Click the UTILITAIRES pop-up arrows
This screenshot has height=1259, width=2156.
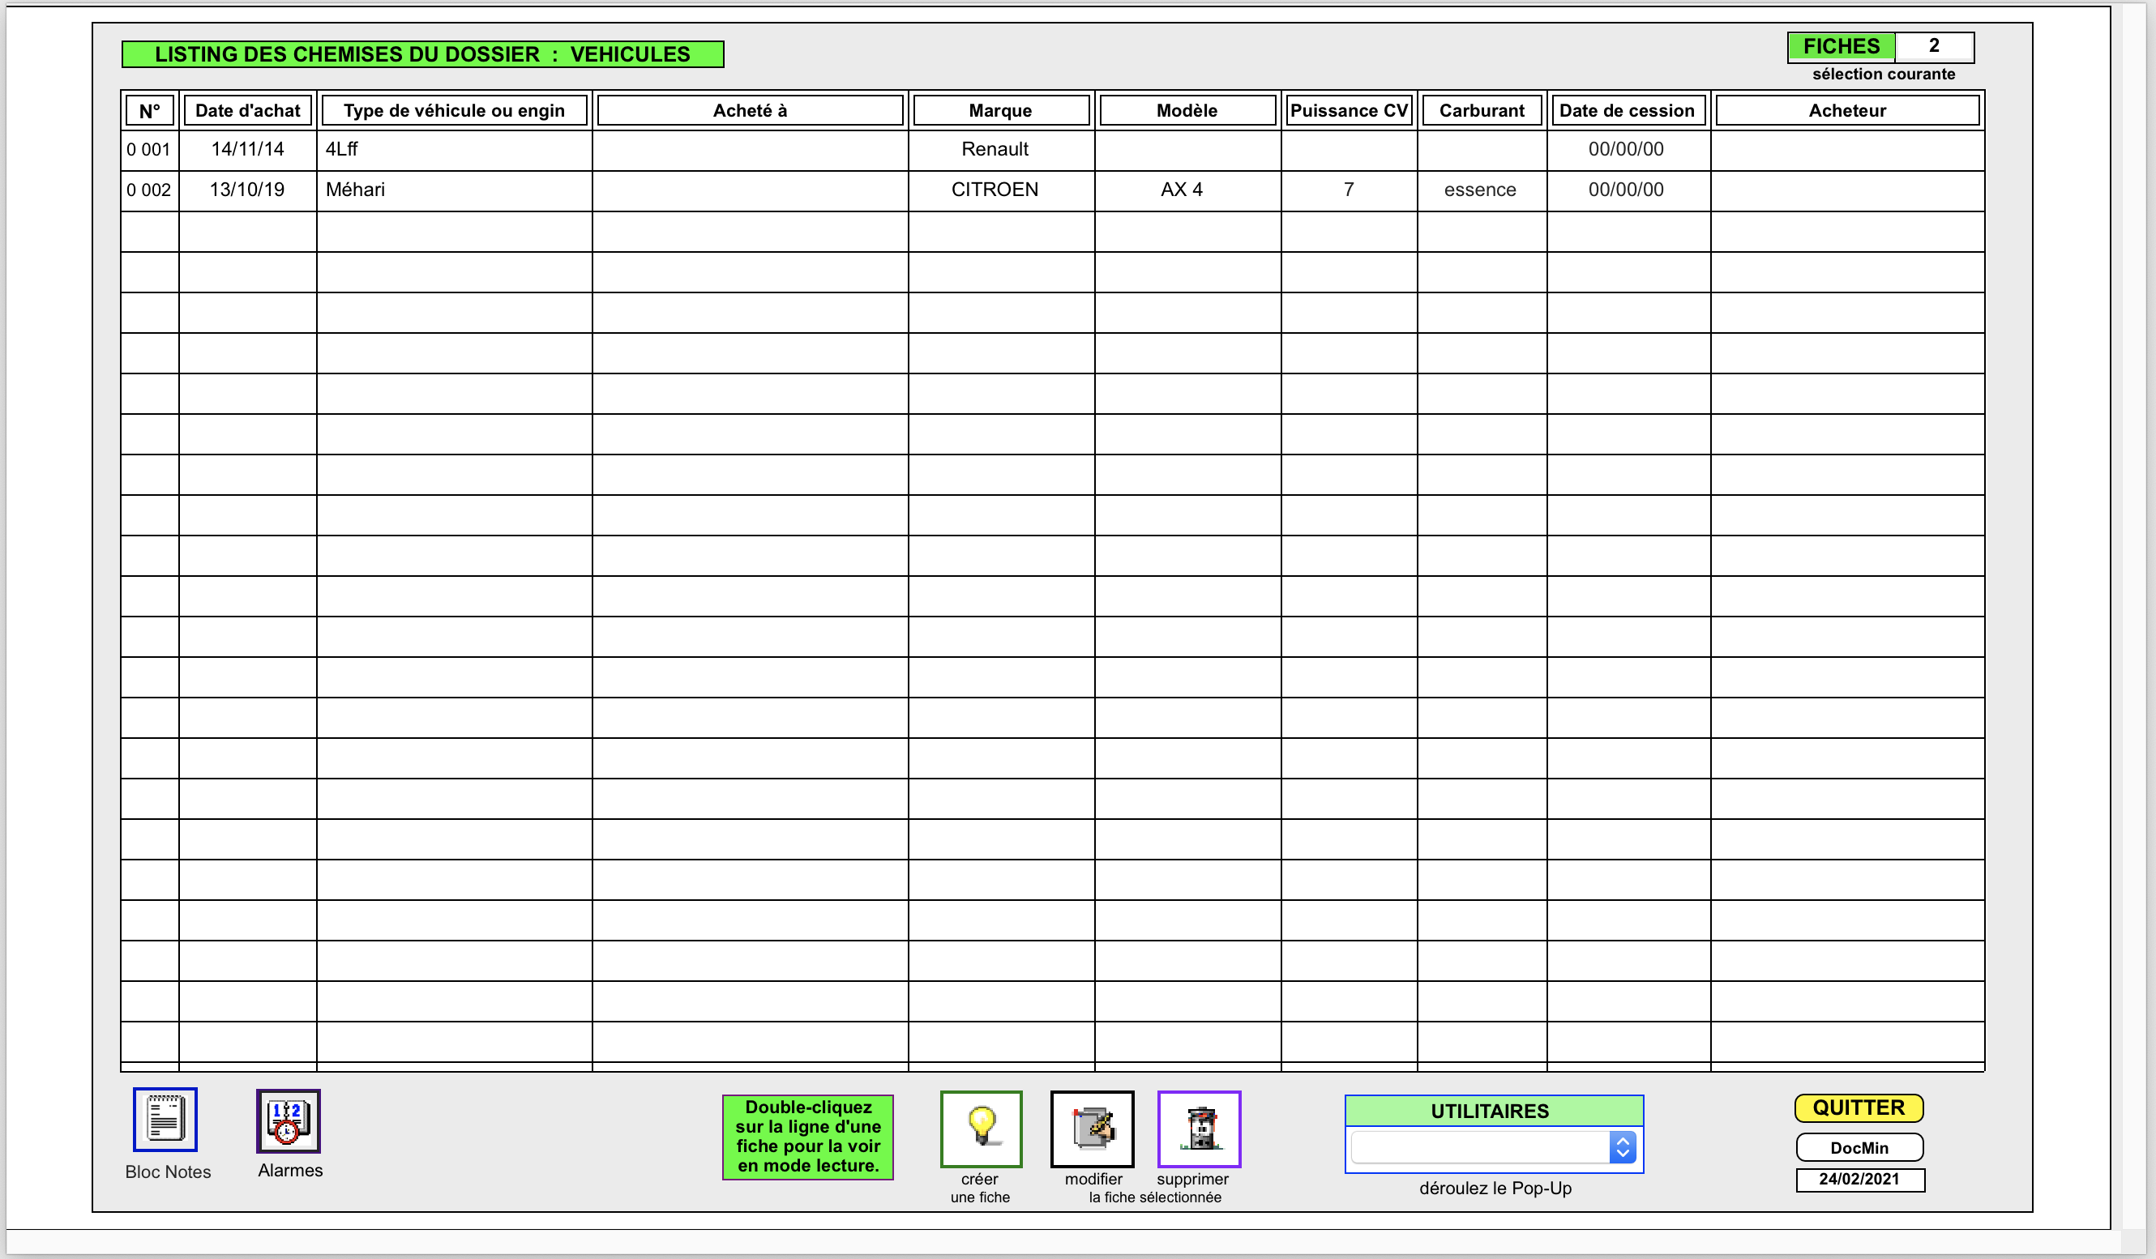pyautogui.click(x=1622, y=1148)
